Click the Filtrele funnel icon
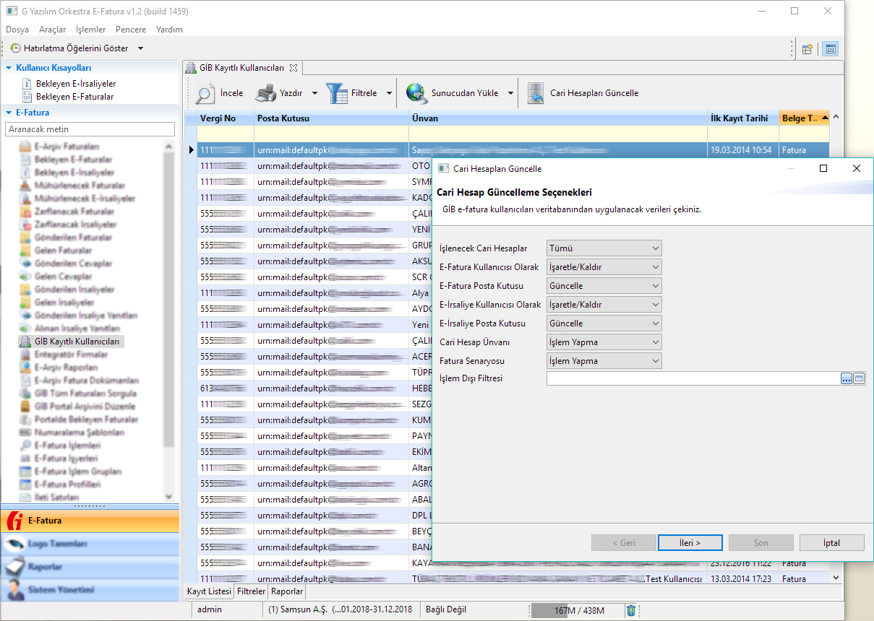874x621 pixels. point(336,94)
